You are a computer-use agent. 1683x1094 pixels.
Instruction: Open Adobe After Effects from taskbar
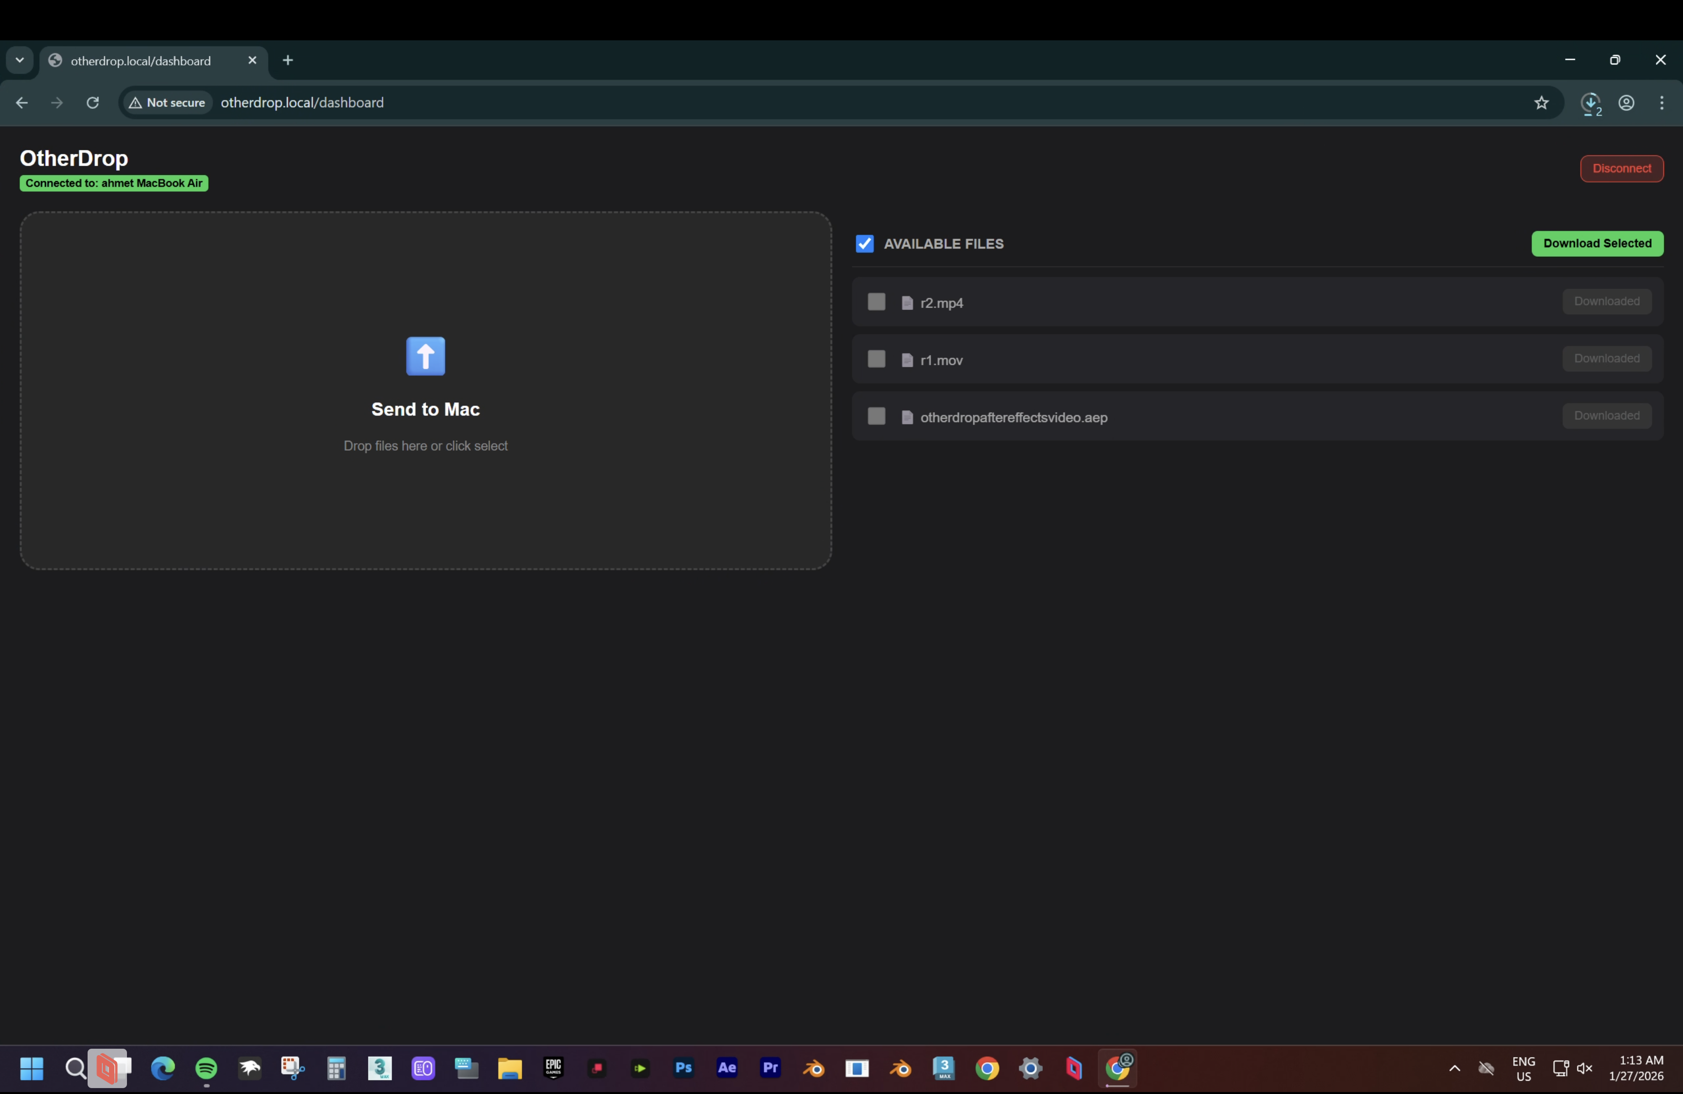coord(727,1068)
